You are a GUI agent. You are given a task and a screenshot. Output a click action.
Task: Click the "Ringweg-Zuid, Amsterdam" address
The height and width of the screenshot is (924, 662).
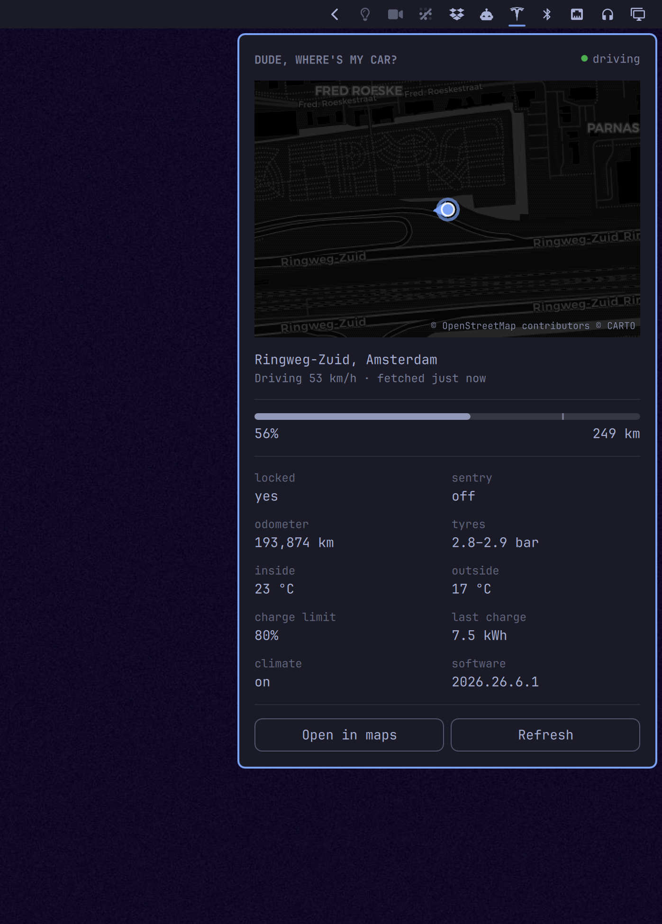click(346, 360)
